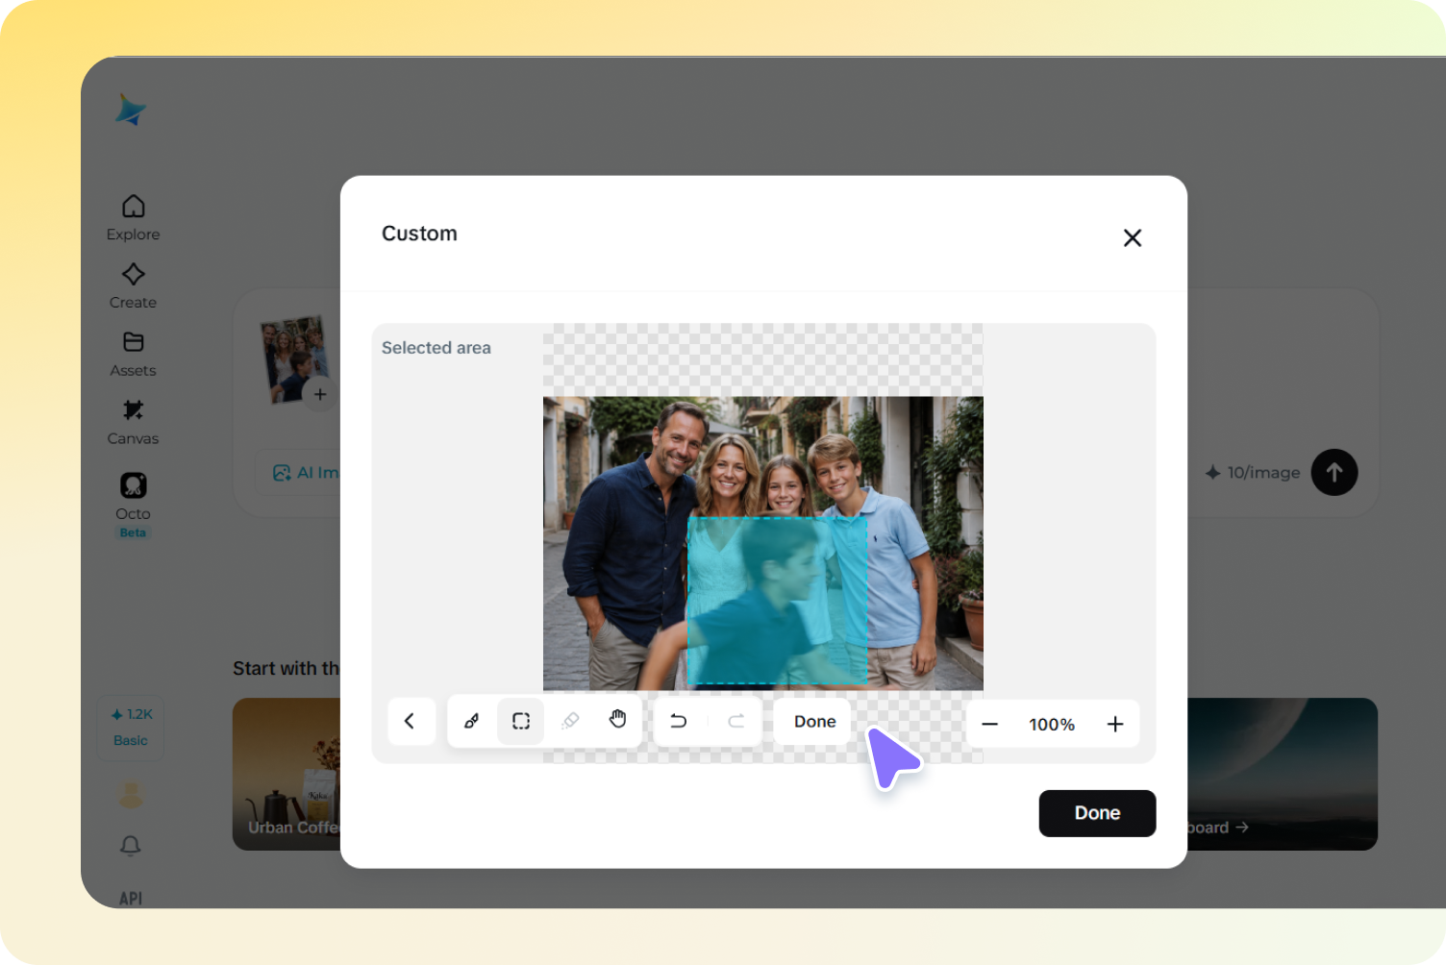The height and width of the screenshot is (965, 1446).
Task: Zoom out with the minus button
Action: [990, 725]
